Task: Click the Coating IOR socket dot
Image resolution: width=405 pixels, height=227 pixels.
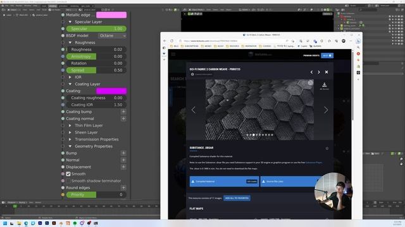Action: 63,105
